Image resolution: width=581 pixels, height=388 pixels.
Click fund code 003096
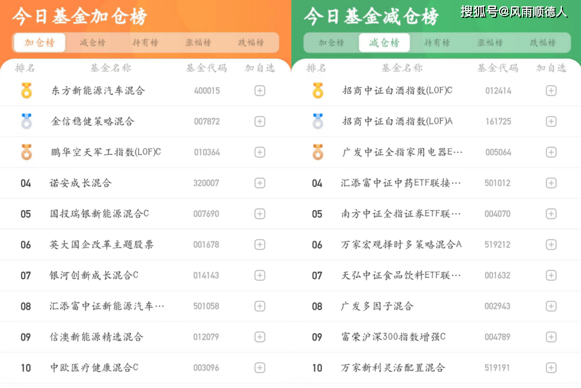206,368
